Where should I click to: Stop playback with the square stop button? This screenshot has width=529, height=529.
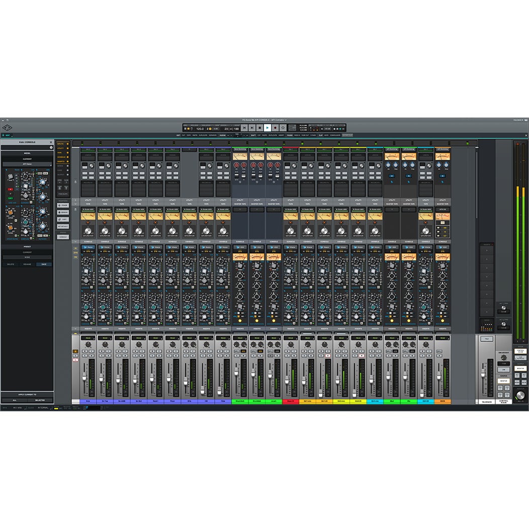[260, 128]
